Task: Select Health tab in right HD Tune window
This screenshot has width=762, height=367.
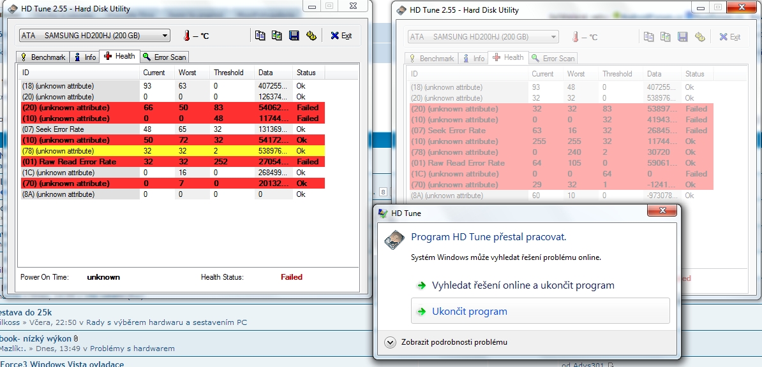Action: point(509,58)
